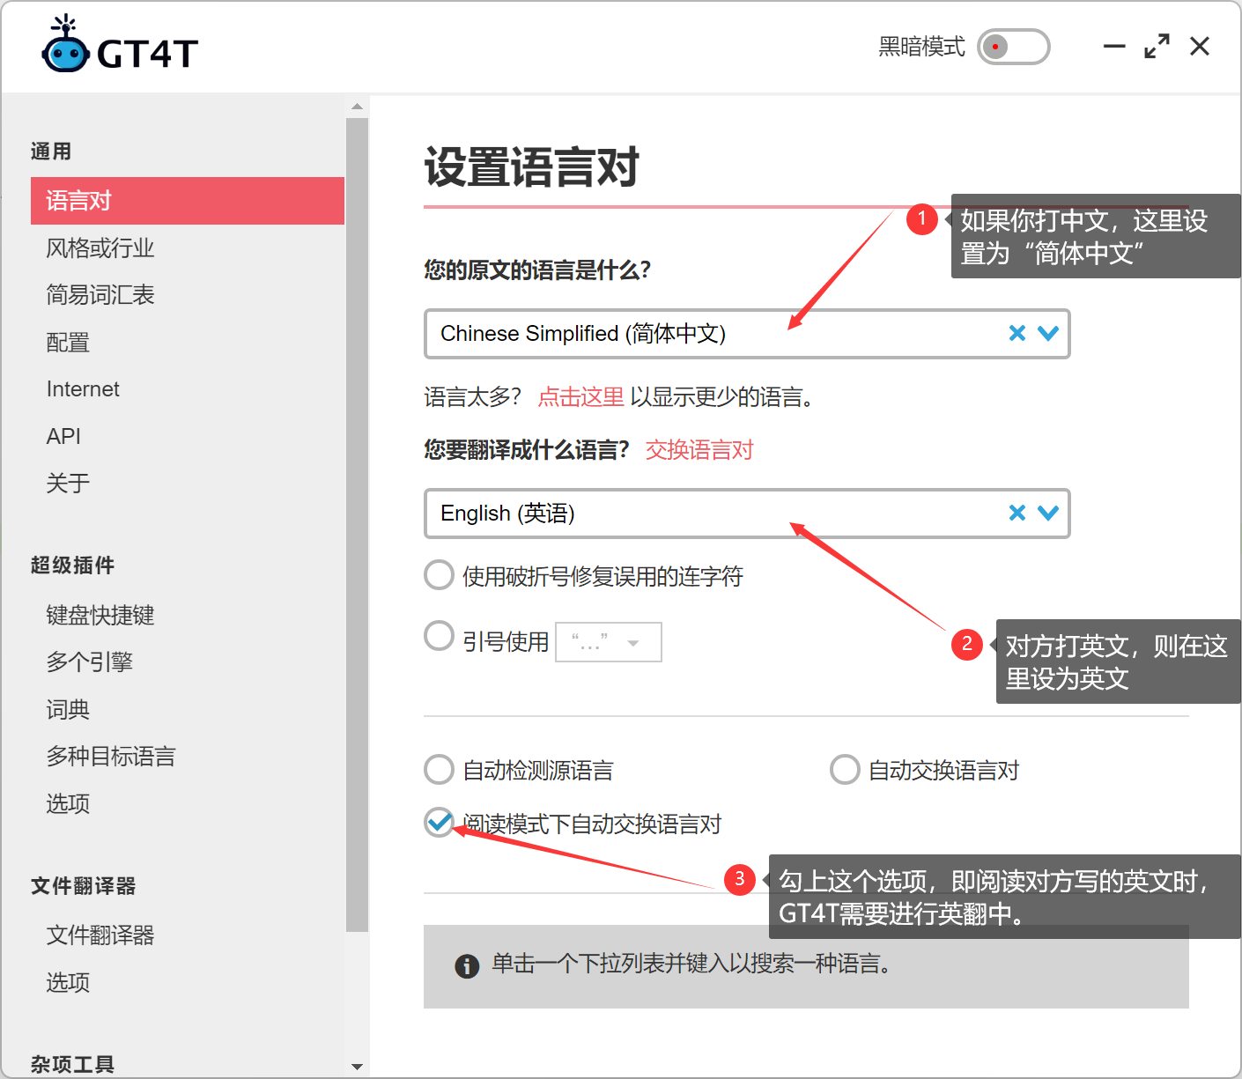Click the 交换语言对 link
The width and height of the screenshot is (1242, 1079).
pos(699,450)
